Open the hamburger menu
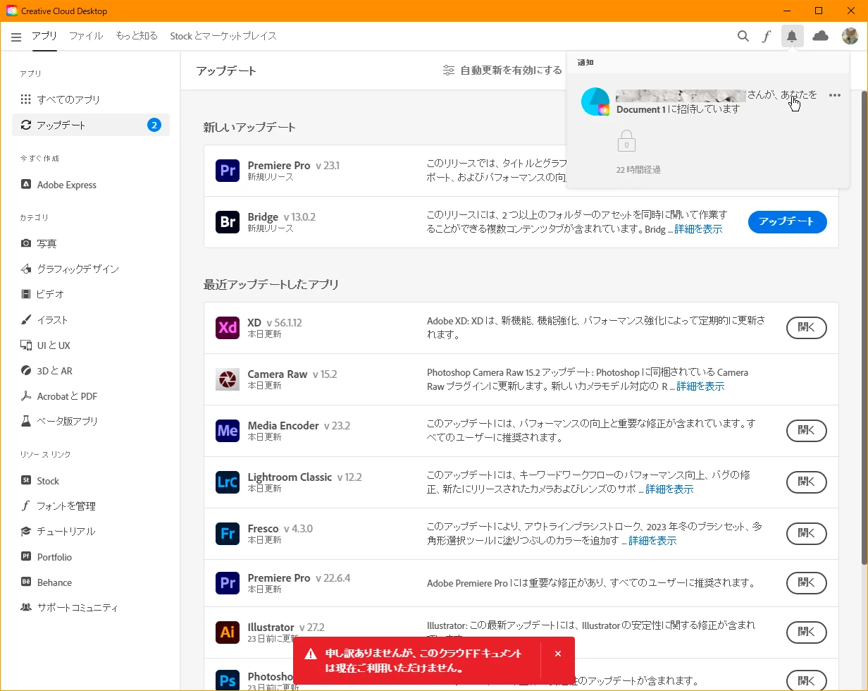This screenshot has width=868, height=691. (16, 37)
